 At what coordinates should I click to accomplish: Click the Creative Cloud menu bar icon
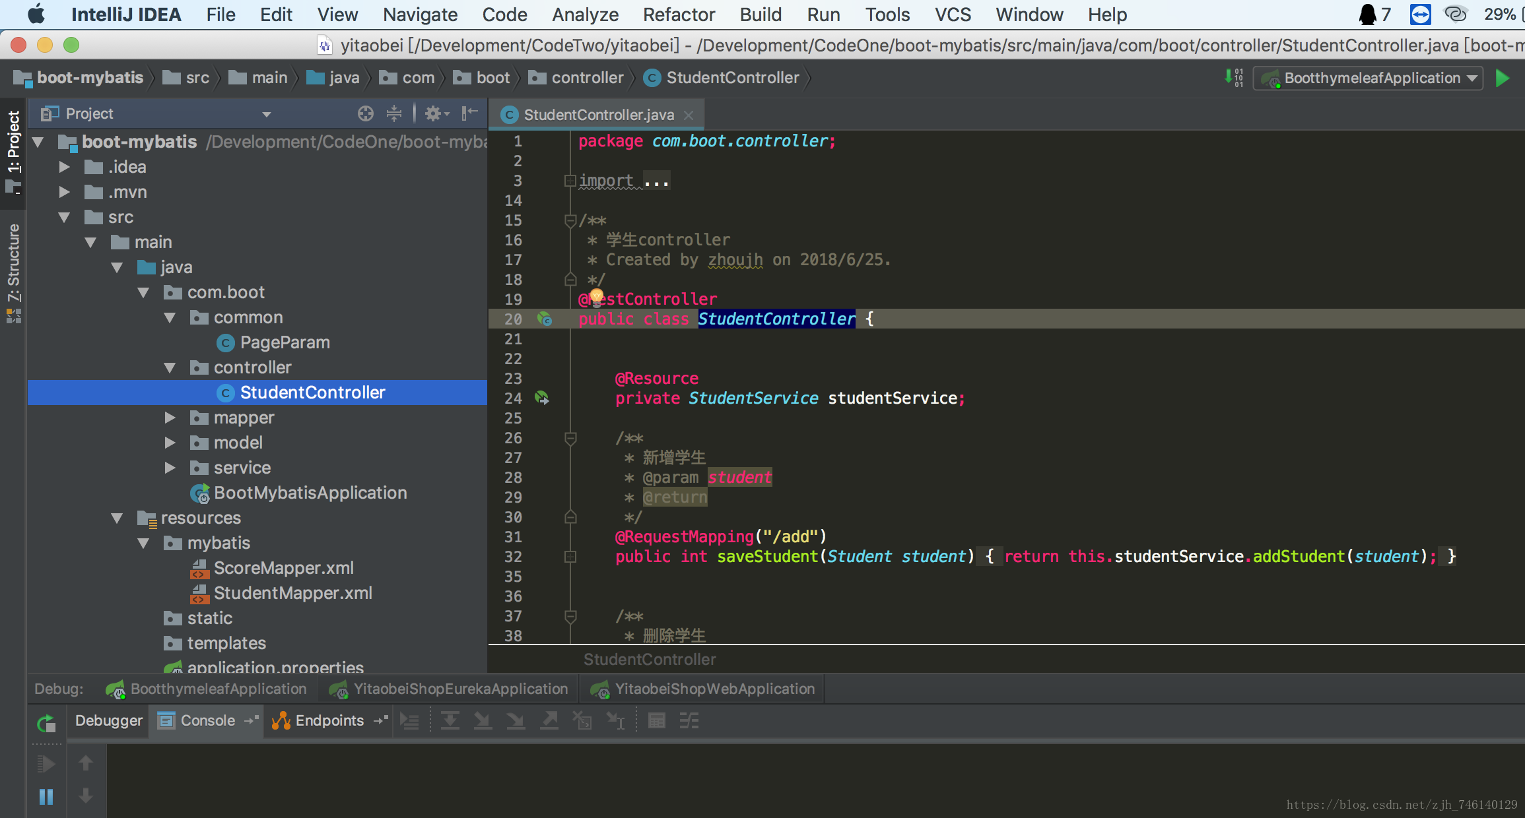click(x=1456, y=15)
